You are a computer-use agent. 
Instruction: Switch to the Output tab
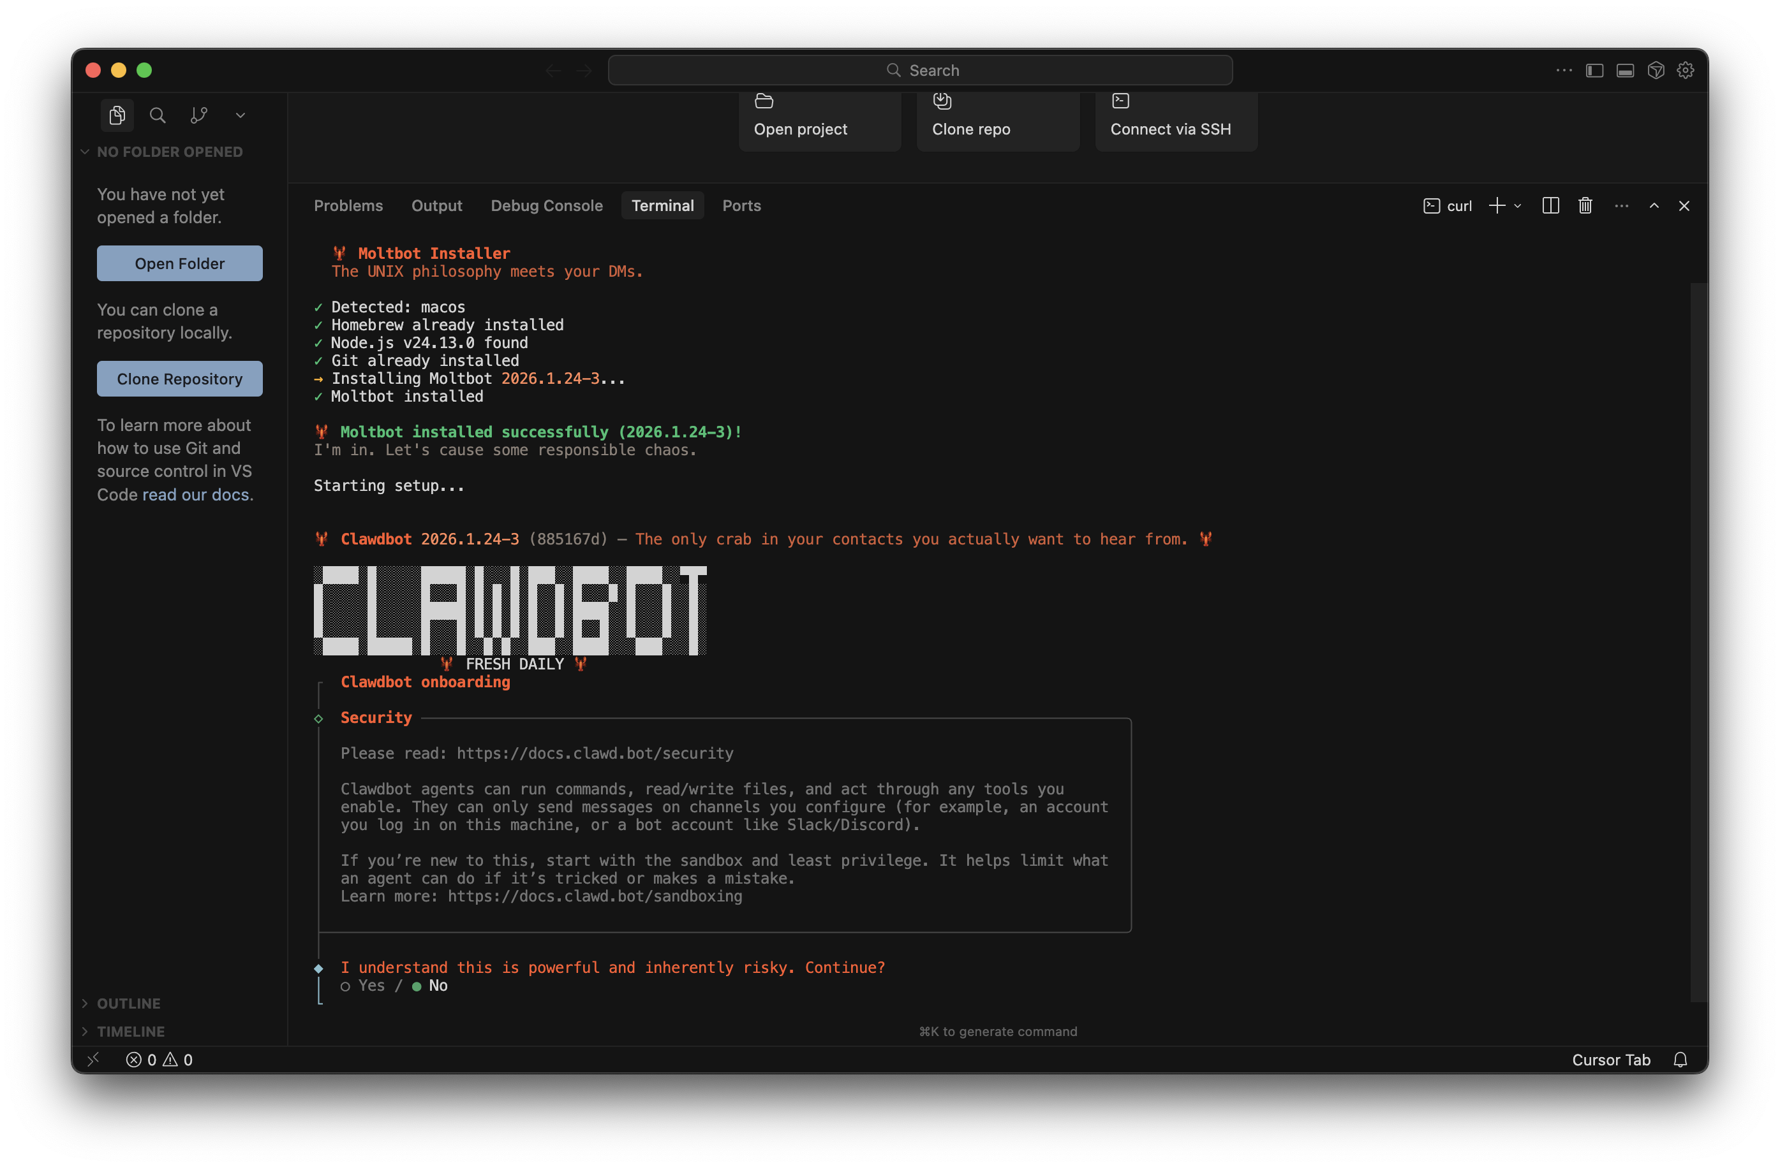436,205
